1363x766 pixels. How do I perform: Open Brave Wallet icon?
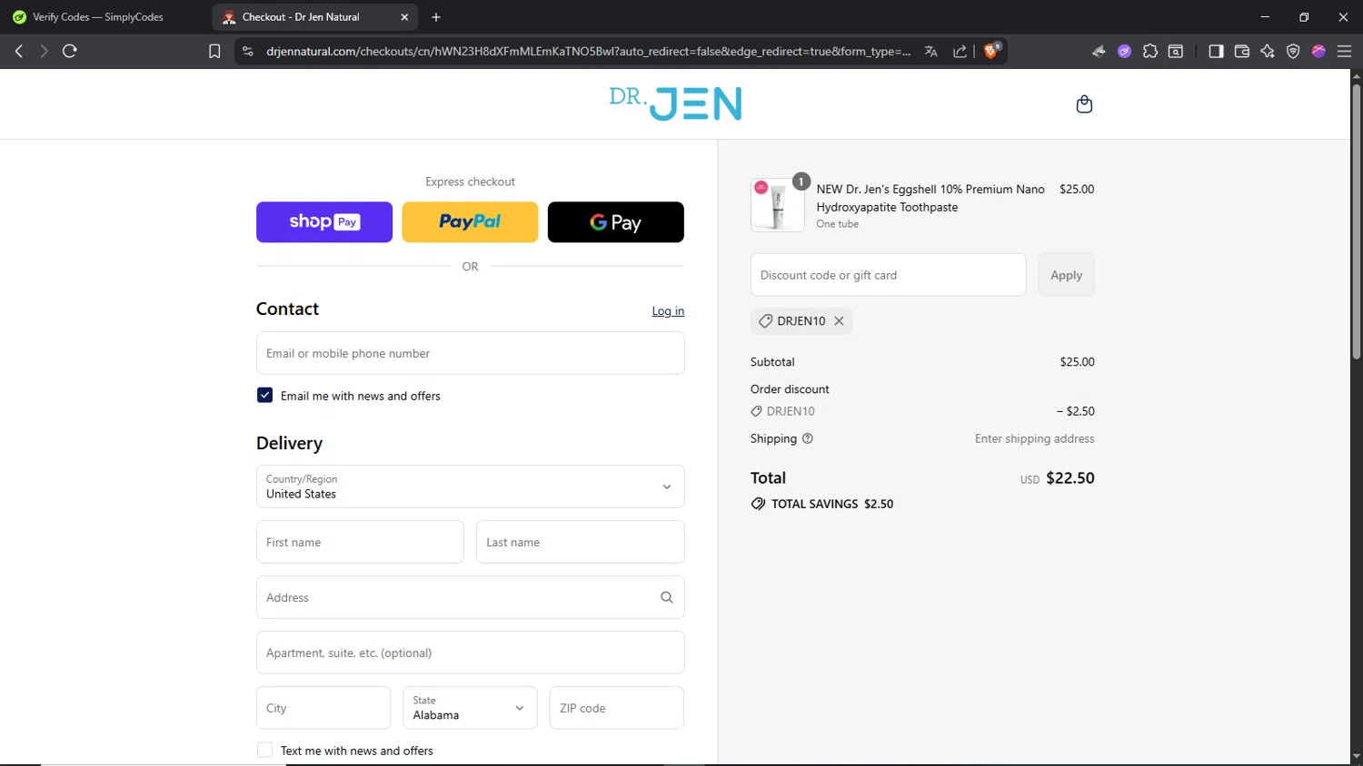coord(1242,52)
